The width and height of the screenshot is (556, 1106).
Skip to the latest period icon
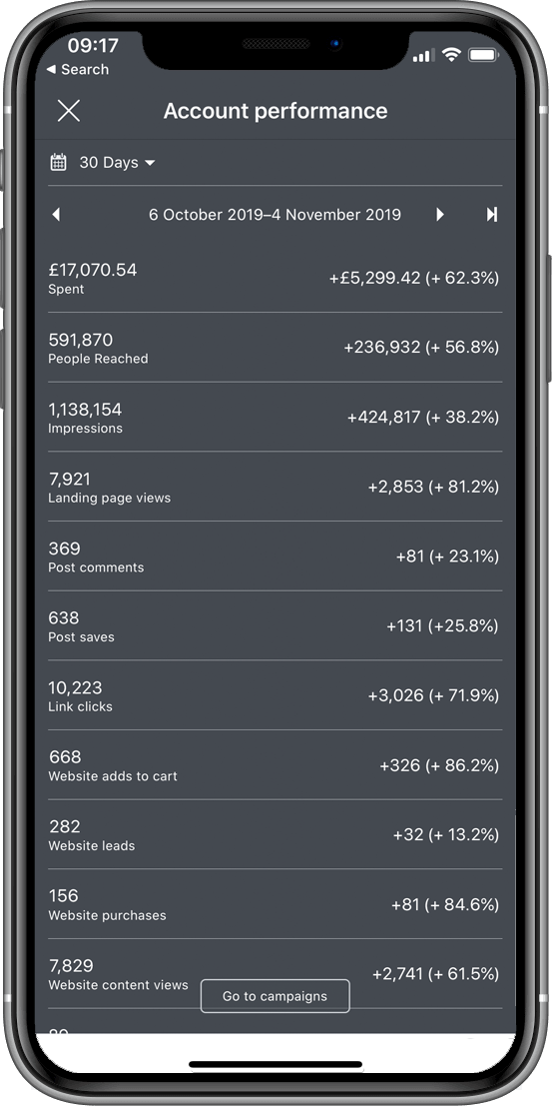(492, 215)
